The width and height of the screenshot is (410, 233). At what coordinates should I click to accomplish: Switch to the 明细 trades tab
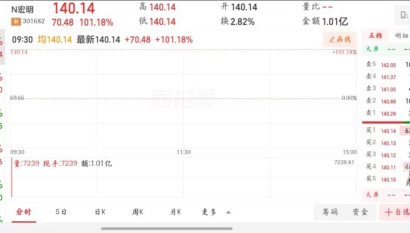pyautogui.click(x=401, y=36)
